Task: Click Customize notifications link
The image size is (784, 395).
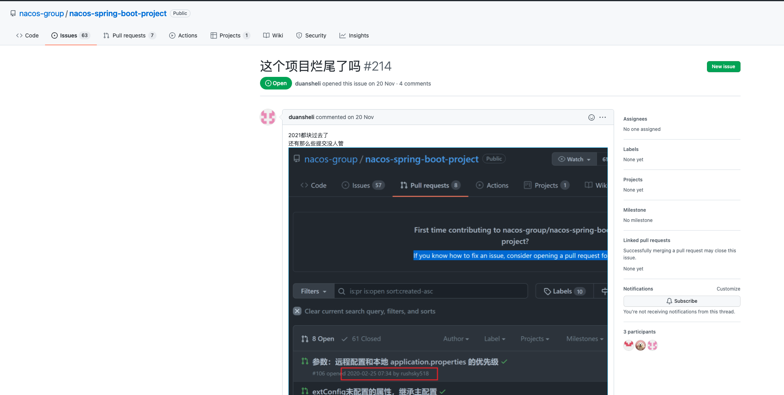Action: pyautogui.click(x=728, y=289)
